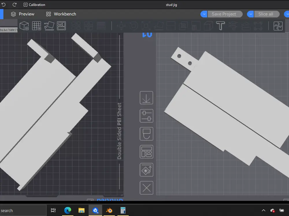Expand the Slice all dropdown arrow

click(251, 14)
